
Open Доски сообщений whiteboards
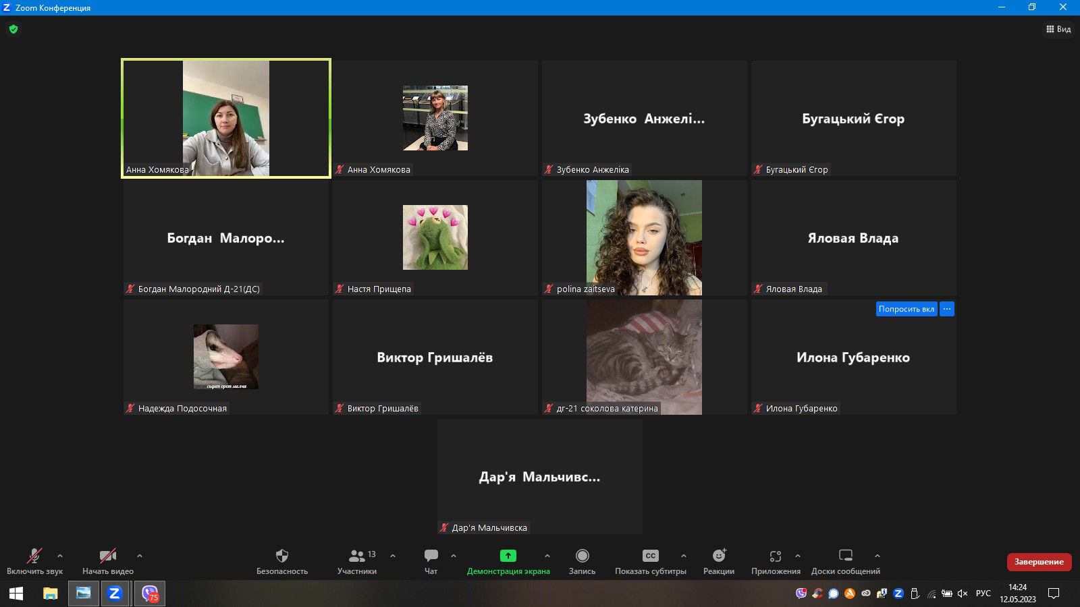click(846, 561)
